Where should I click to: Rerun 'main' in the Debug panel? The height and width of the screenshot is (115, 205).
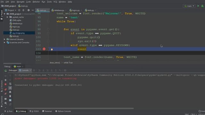click(x=5, y=71)
